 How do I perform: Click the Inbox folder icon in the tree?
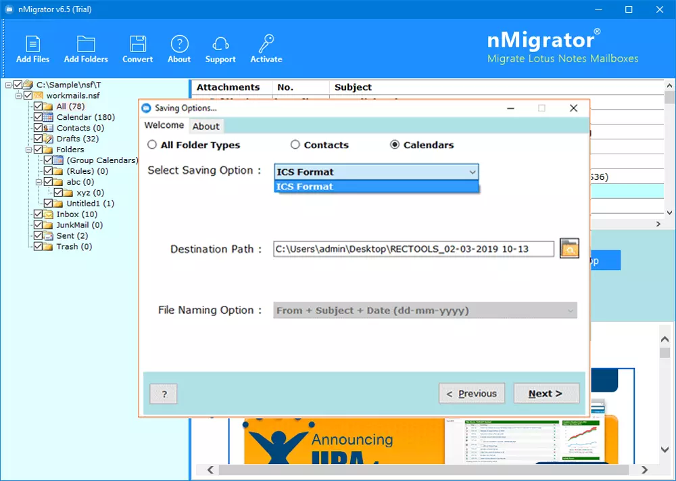[x=48, y=214]
